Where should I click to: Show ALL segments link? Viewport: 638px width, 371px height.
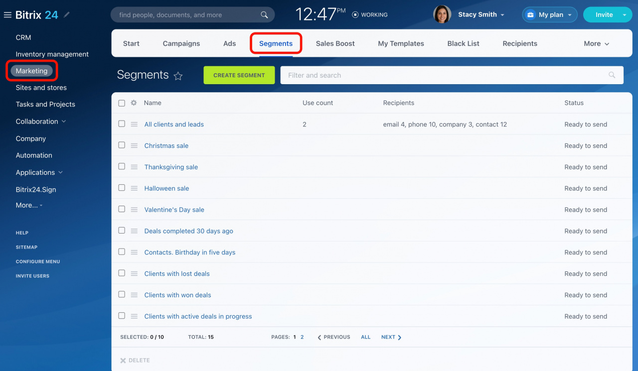366,337
